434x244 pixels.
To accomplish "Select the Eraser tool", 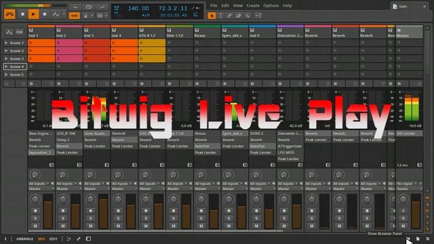I will point(238,16).
